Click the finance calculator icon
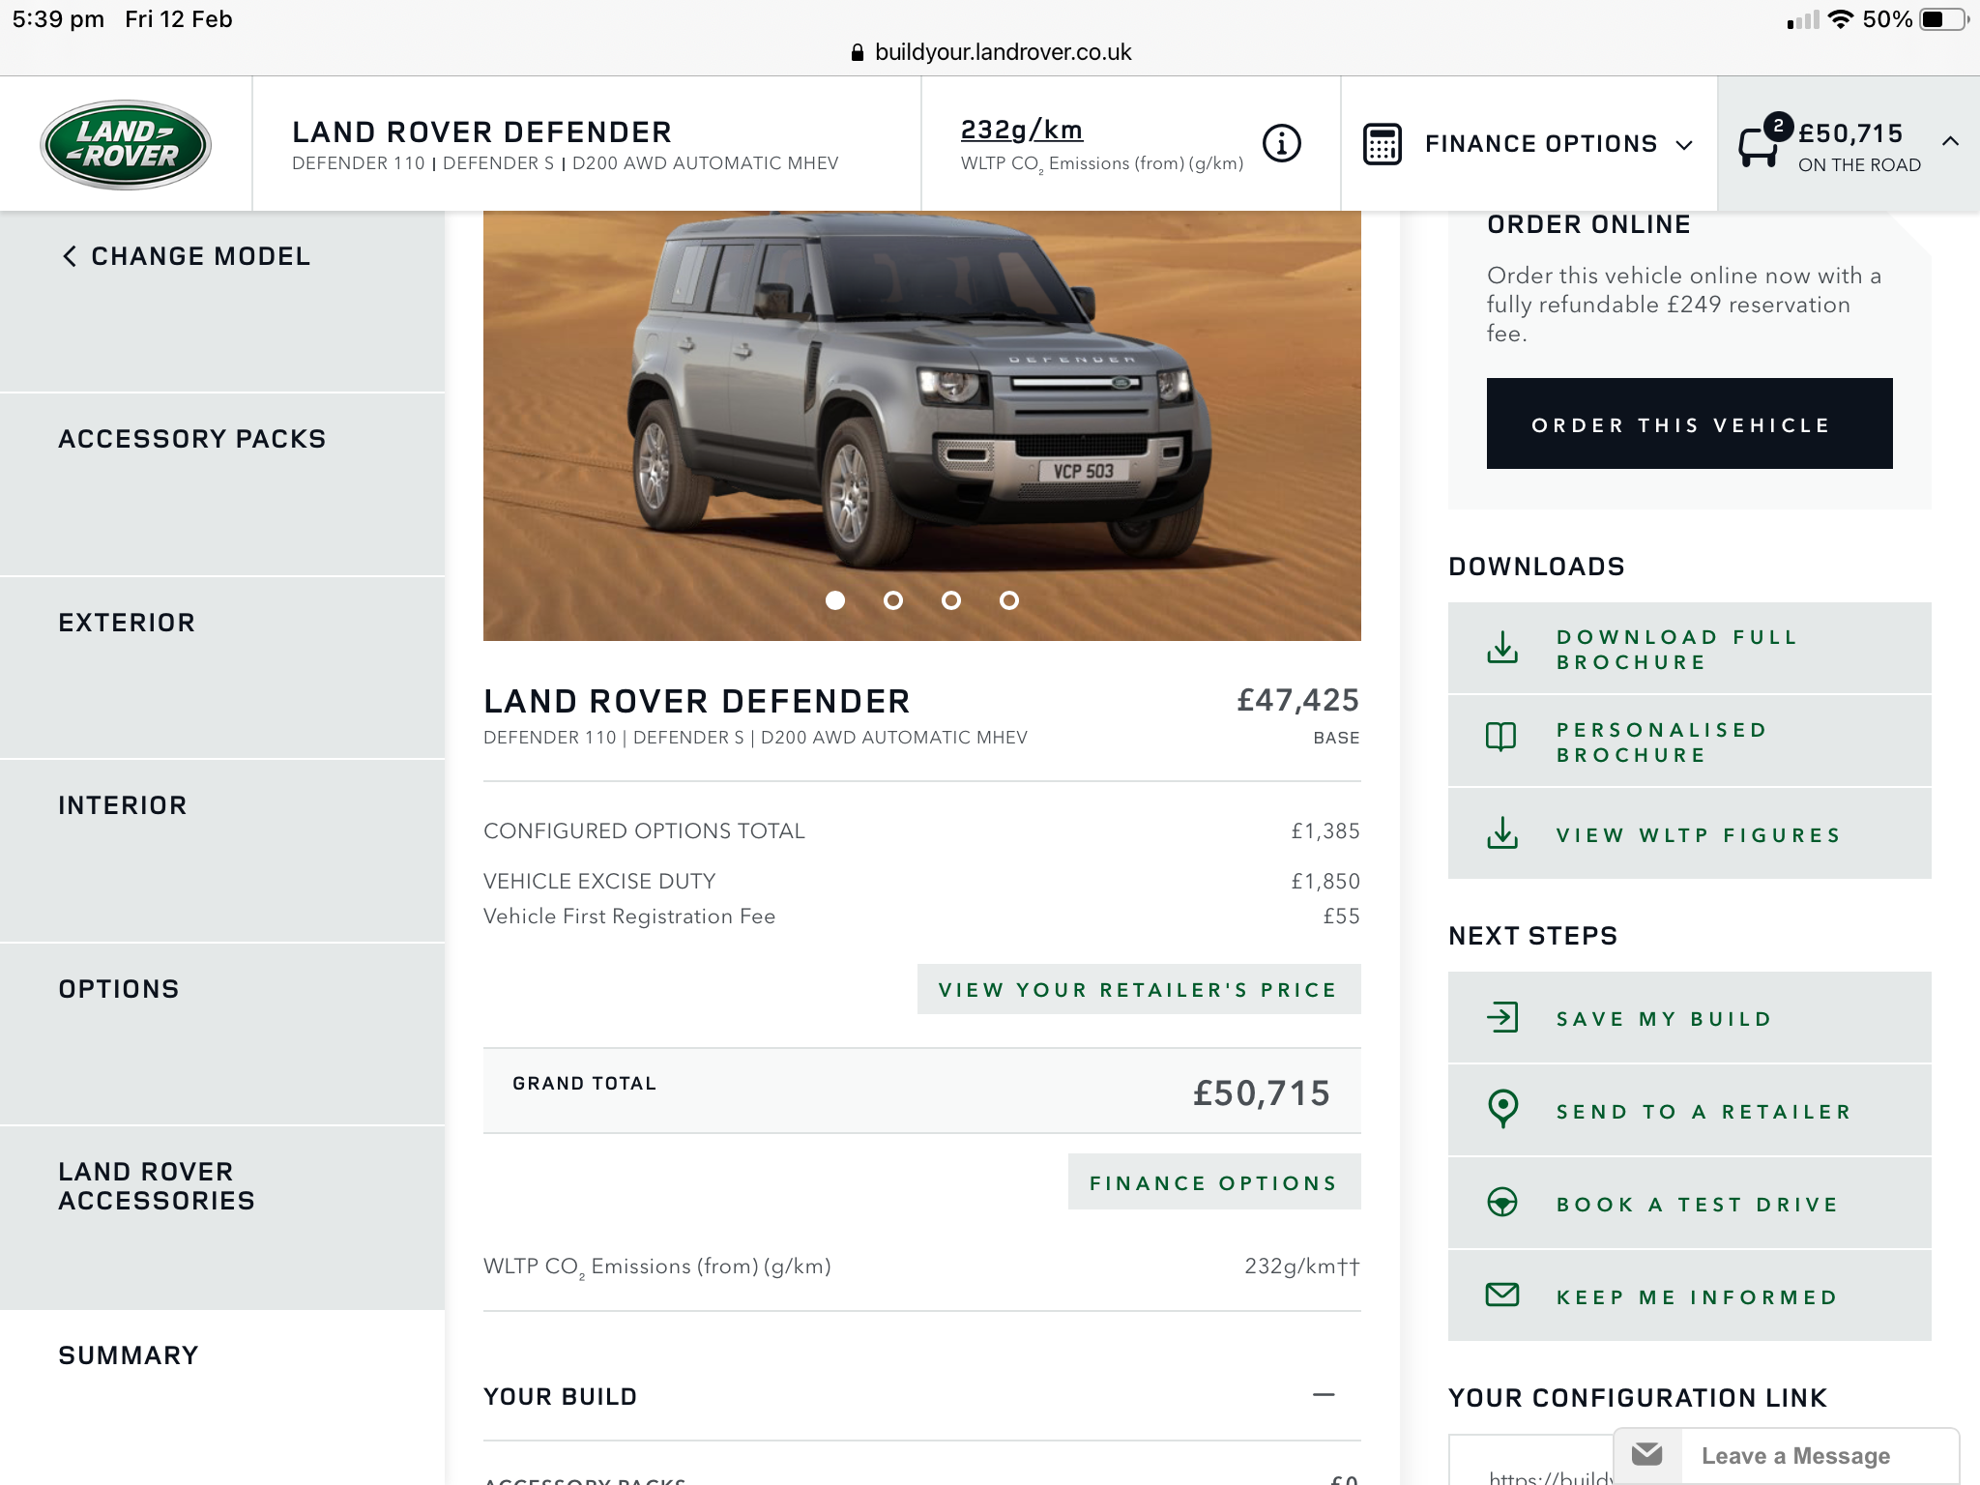The height and width of the screenshot is (1485, 1980). point(1382,144)
